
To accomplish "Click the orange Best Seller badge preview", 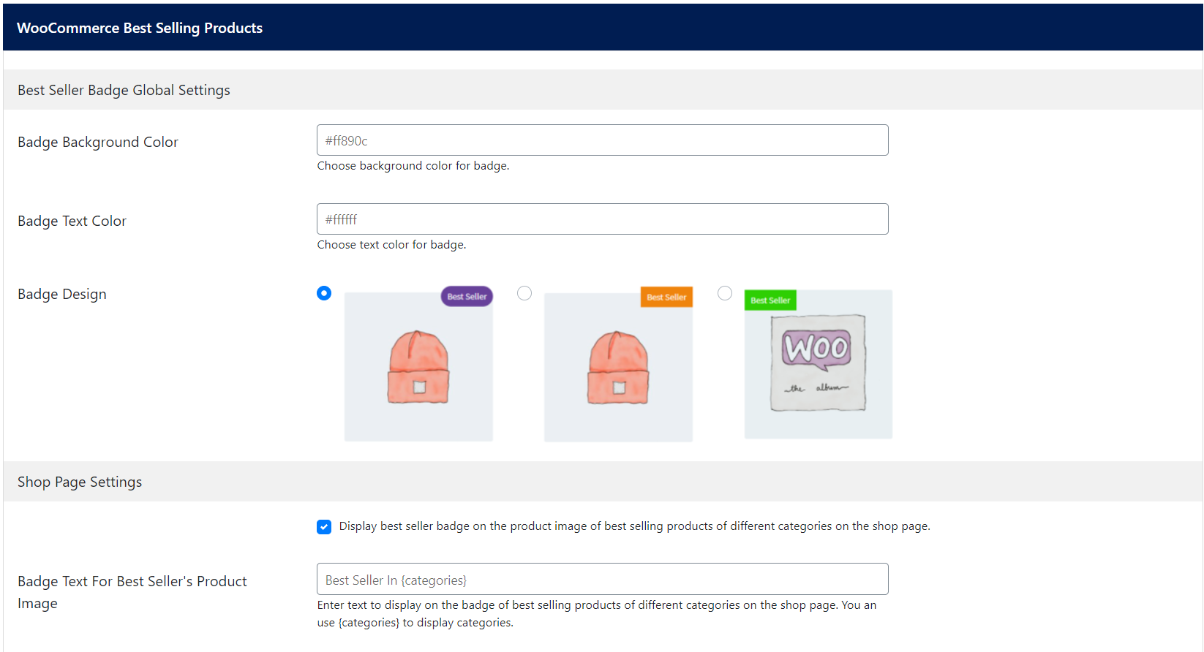I will (x=666, y=297).
